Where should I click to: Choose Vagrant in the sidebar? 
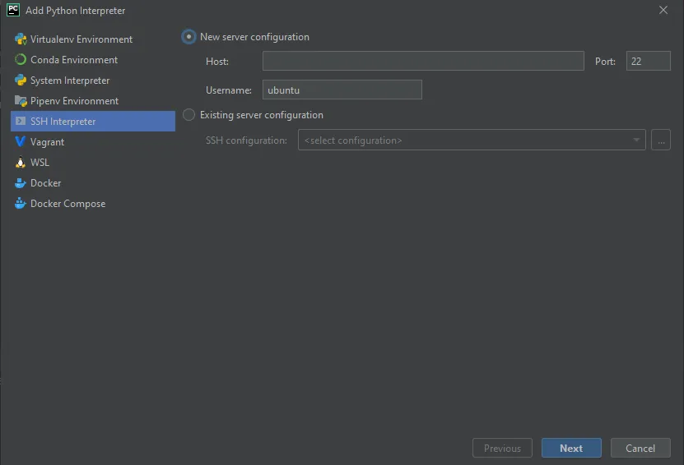coord(93,142)
